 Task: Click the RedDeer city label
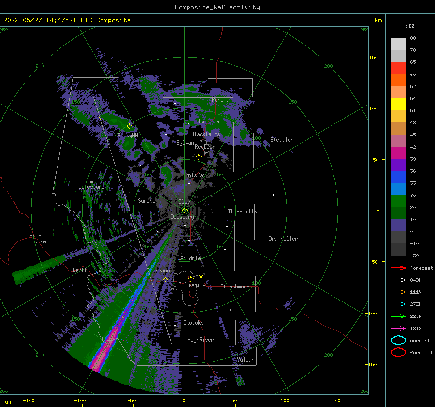[x=205, y=147]
